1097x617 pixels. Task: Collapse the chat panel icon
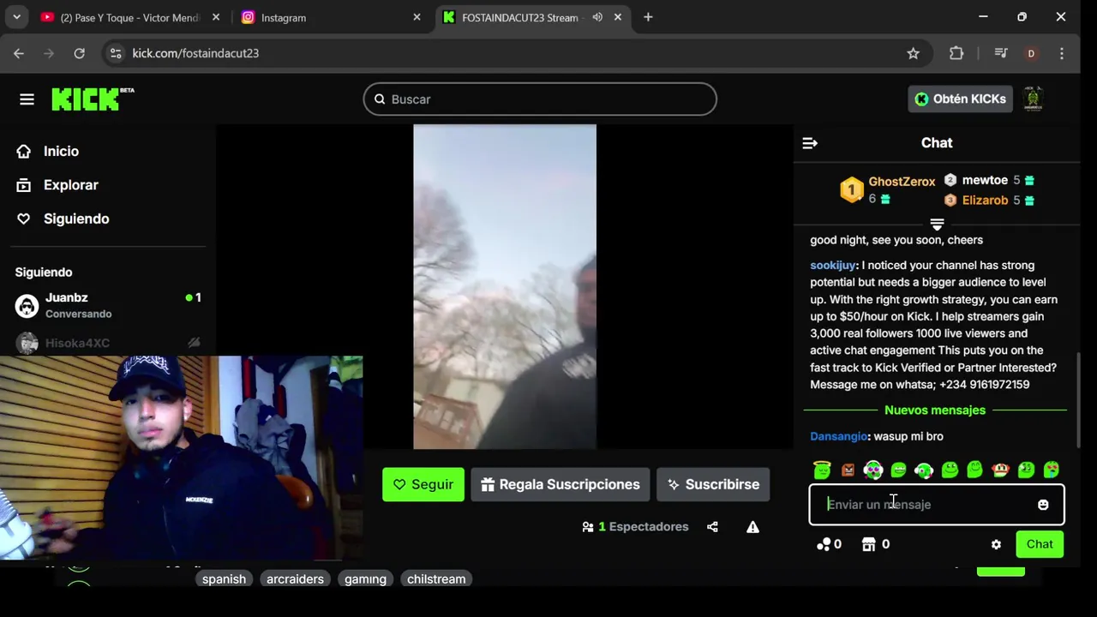pyautogui.click(x=810, y=143)
